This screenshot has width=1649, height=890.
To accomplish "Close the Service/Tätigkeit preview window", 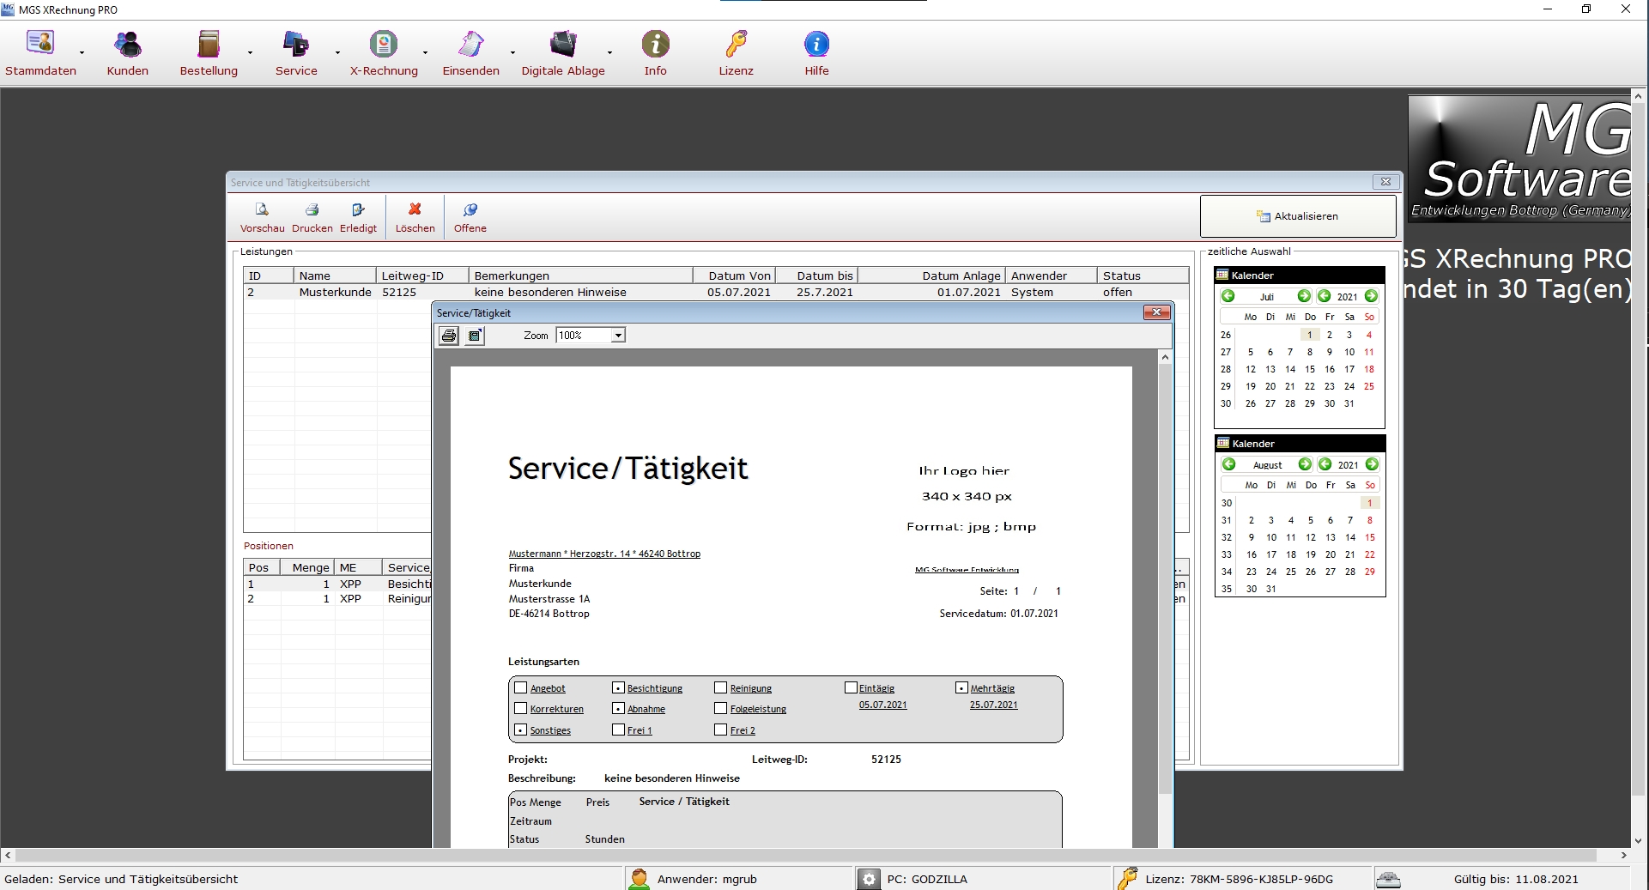I will [1157, 312].
